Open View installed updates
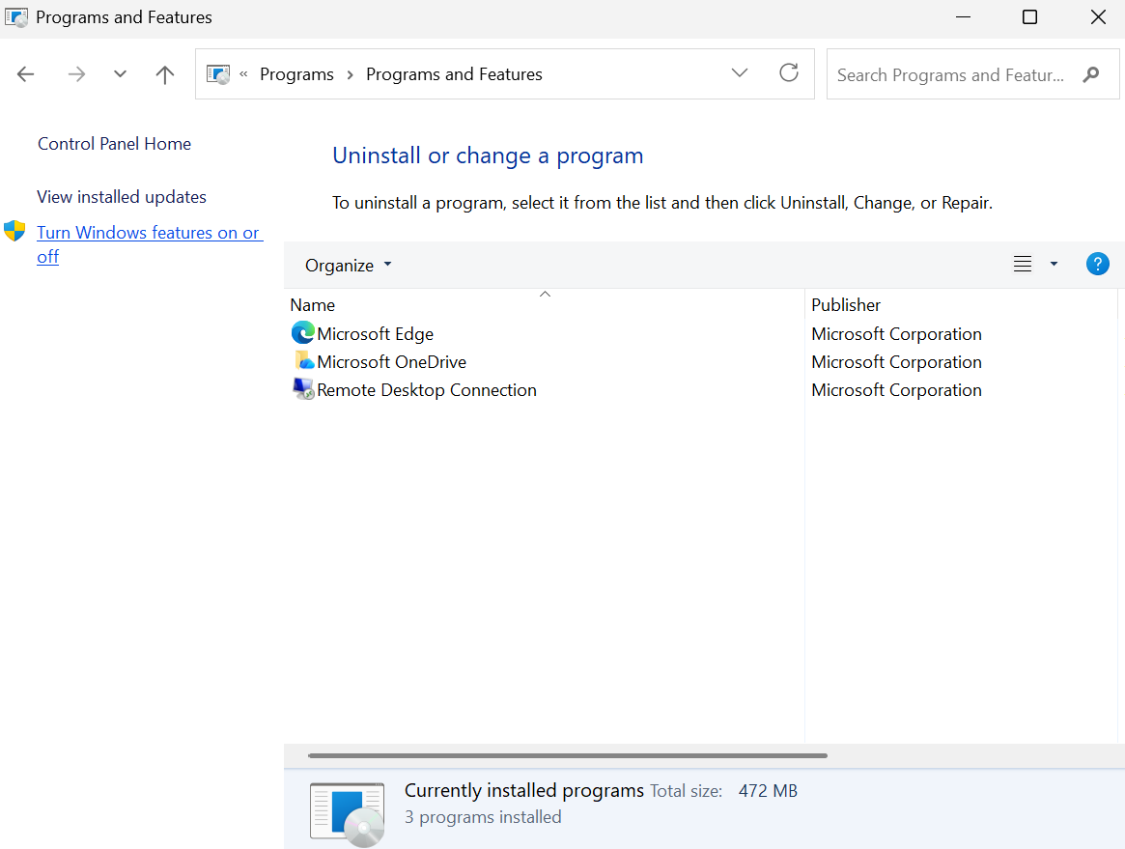The width and height of the screenshot is (1125, 849). click(x=122, y=197)
